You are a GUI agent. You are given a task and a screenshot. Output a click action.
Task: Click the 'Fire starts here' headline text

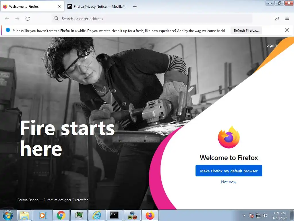click(67, 138)
